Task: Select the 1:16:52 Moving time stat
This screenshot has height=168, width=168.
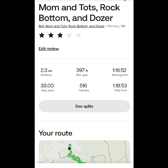Action: pyautogui.click(x=120, y=72)
